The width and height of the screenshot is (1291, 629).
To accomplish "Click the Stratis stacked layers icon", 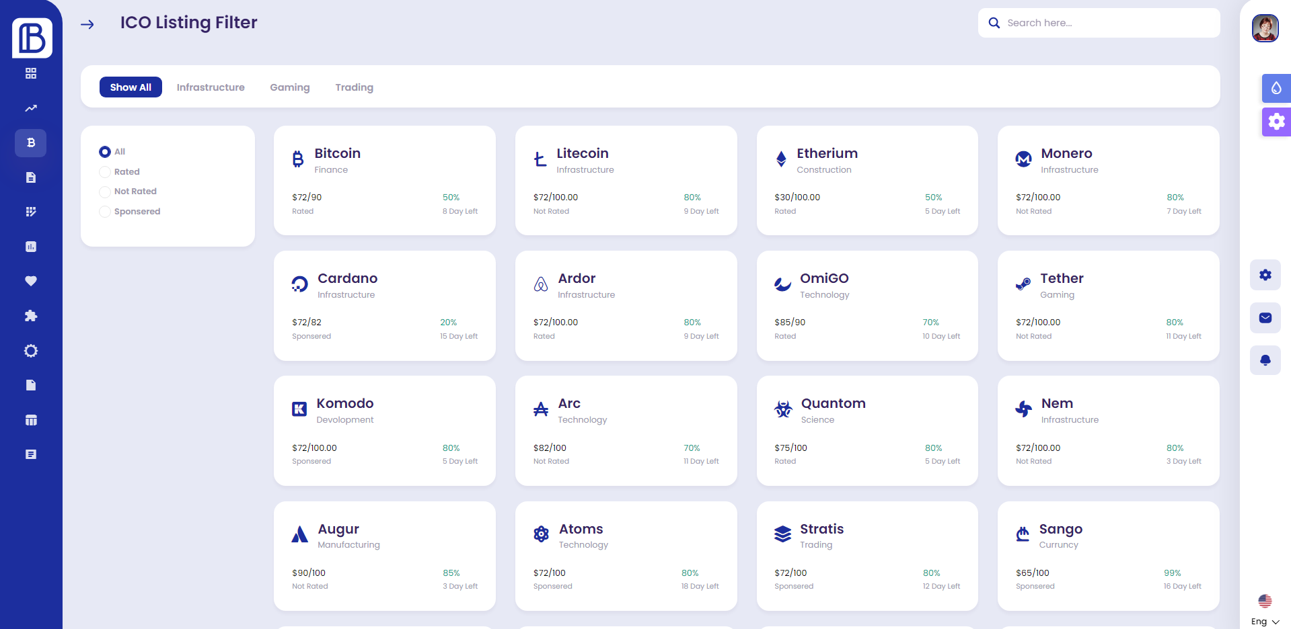I will click(782, 534).
